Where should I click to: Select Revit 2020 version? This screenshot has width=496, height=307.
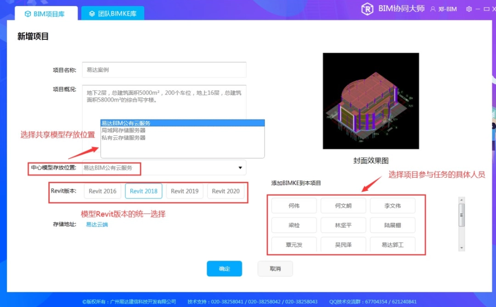pyautogui.click(x=225, y=191)
